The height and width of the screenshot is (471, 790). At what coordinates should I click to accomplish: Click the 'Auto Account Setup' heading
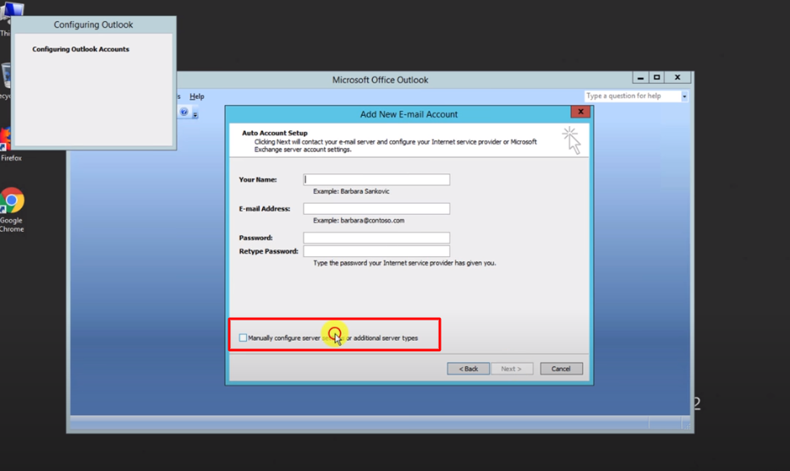(x=275, y=133)
